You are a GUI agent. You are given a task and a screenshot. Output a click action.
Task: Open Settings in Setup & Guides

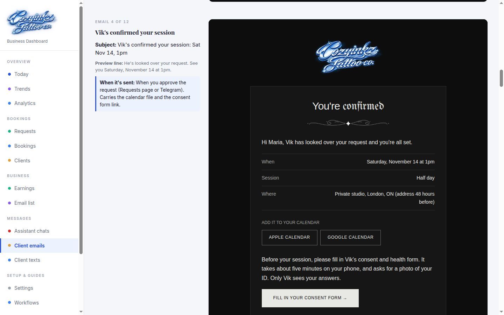(39, 288)
